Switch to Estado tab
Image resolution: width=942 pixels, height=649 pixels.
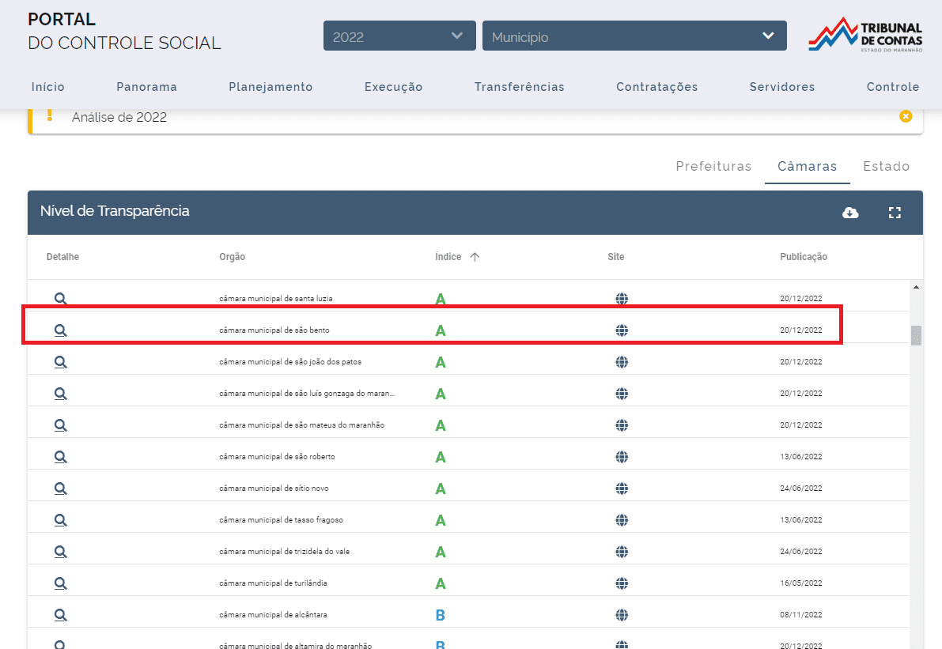click(886, 166)
